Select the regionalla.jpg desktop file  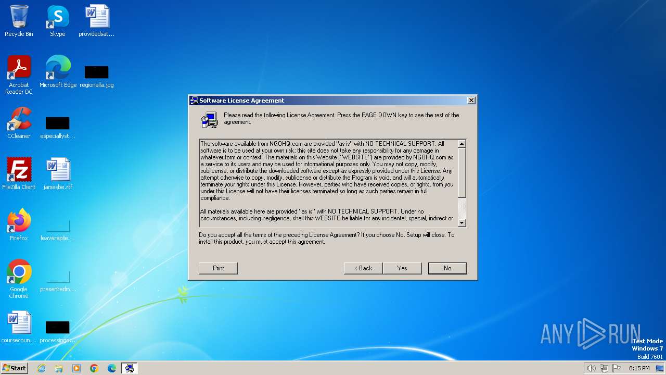(x=97, y=76)
